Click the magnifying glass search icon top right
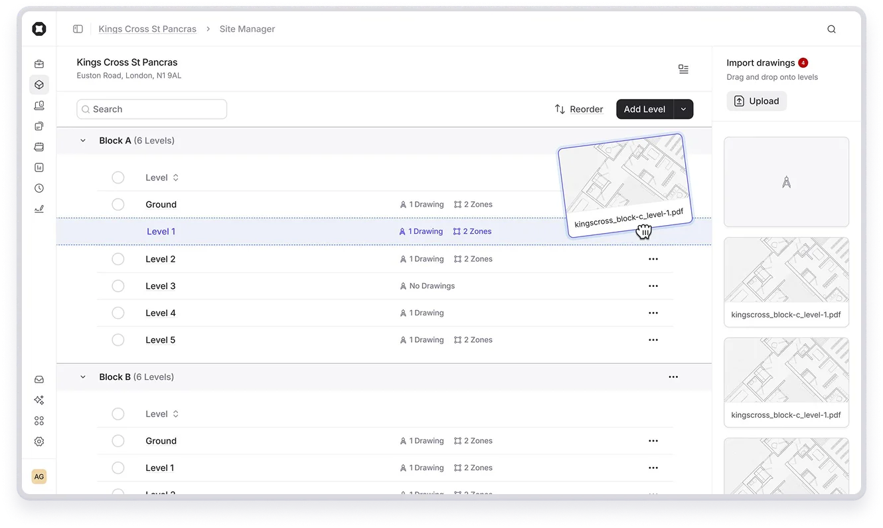Viewport: 883px width, 528px height. click(x=831, y=29)
